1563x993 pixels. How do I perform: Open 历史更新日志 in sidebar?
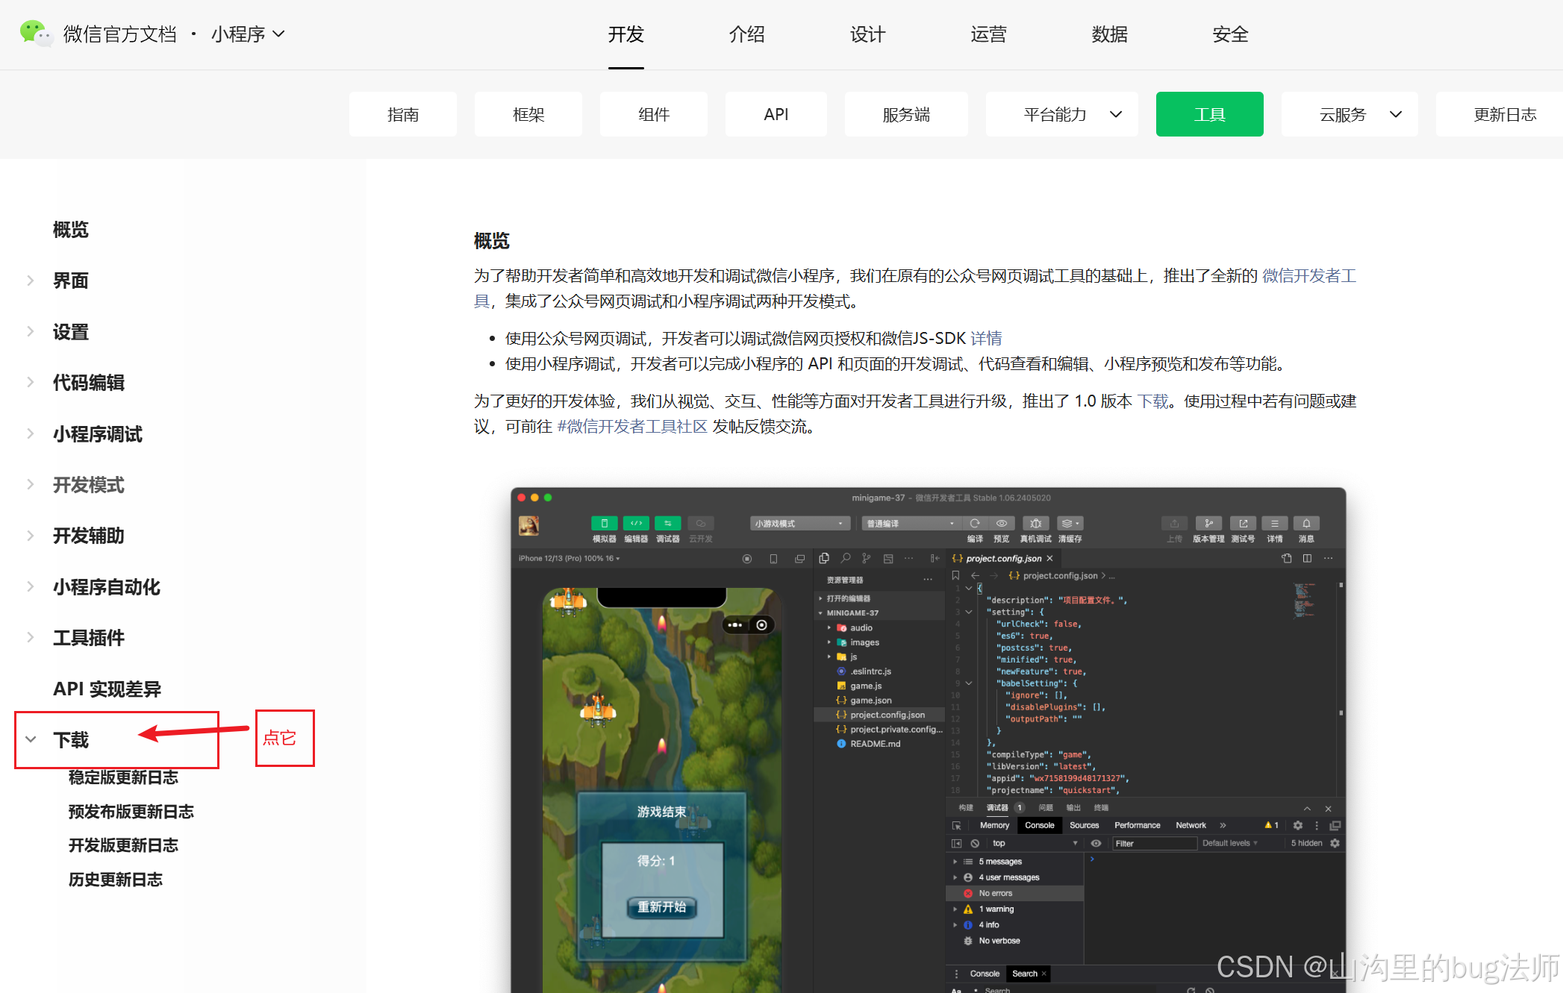[115, 880]
